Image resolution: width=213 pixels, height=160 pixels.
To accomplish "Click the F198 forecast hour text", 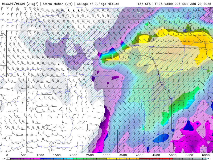I will point(159,4).
